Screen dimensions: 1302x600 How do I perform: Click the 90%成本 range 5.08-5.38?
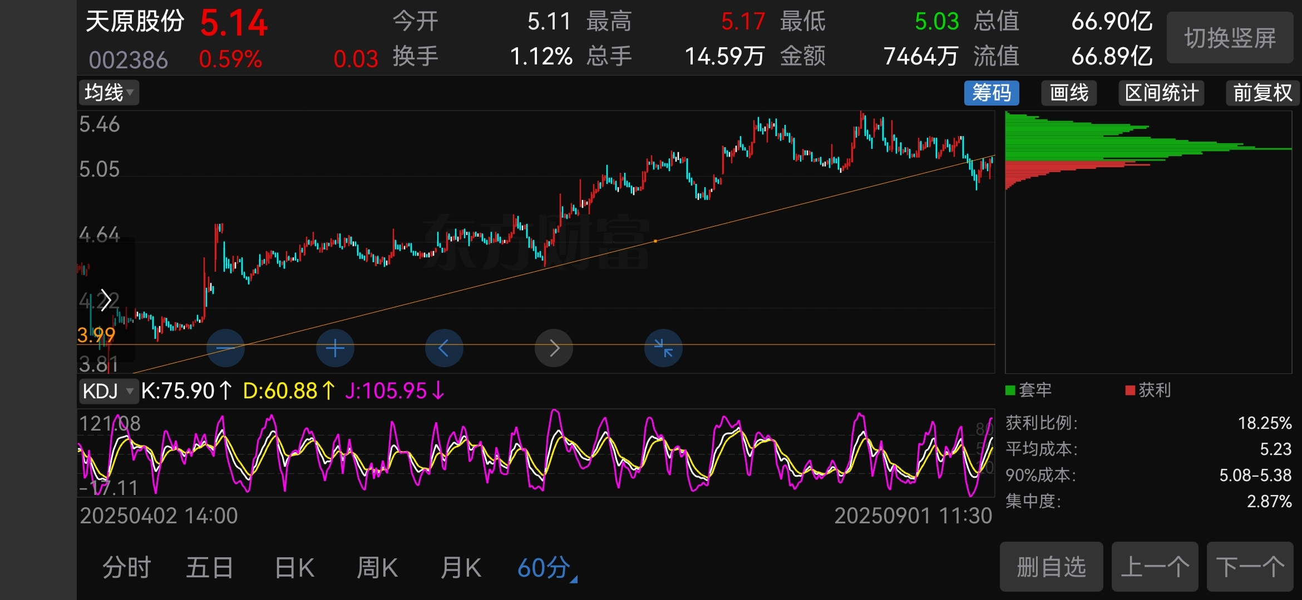click(x=1255, y=476)
